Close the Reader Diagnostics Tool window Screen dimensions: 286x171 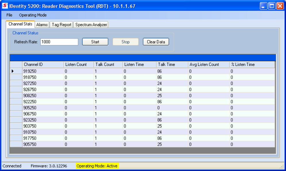pos(280,6)
